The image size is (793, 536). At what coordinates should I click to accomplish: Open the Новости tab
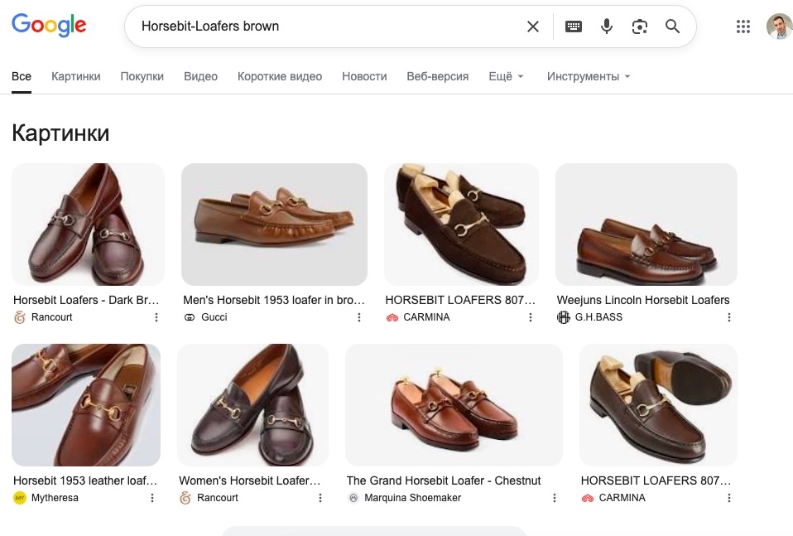coord(364,76)
